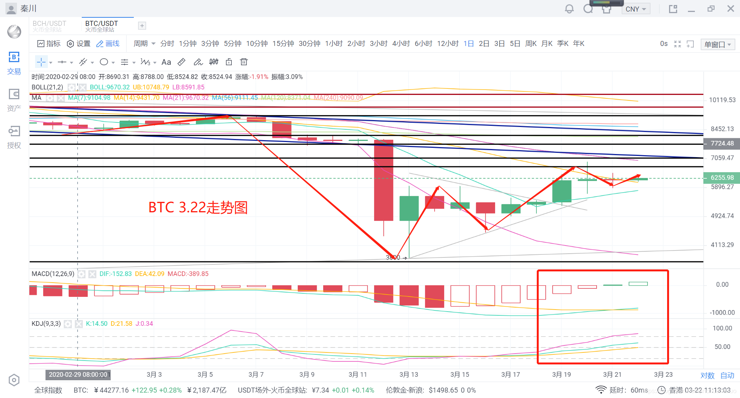The image size is (740, 398).
Task: Switch to the BCH/USDT tab
Action: [x=49, y=26]
